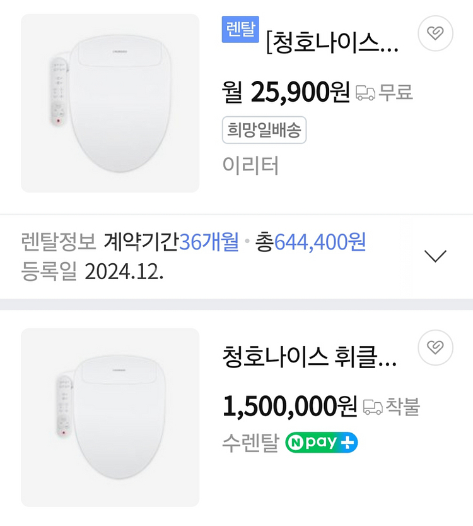Select the 36개월 contract period text
Image resolution: width=473 pixels, height=526 pixels.
coord(209,241)
